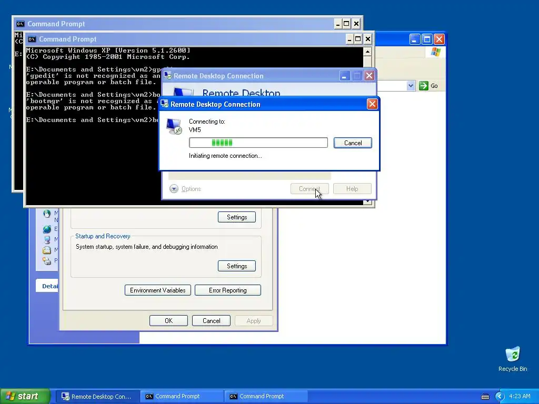Screen dimensions: 539x404
Task: Open Startup and Recovery Settings
Action: tap(237, 266)
